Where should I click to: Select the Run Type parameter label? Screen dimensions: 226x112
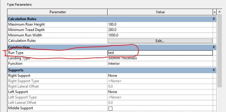click(16, 53)
